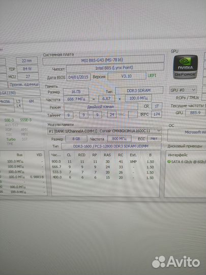Viewport: 206px width, 275px height.
Task: Click the MCU field 27
Action: tap(28, 76)
